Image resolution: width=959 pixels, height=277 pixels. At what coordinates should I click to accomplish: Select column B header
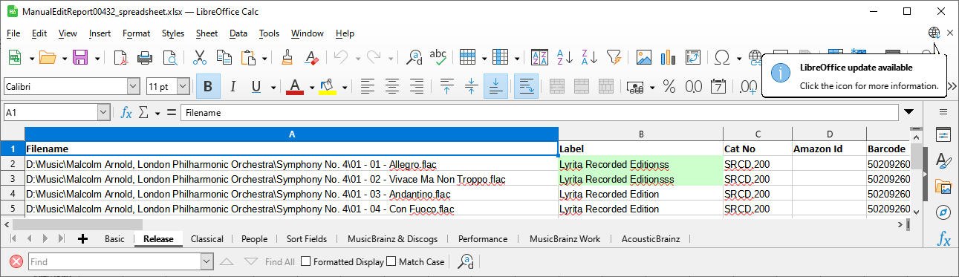pos(640,134)
